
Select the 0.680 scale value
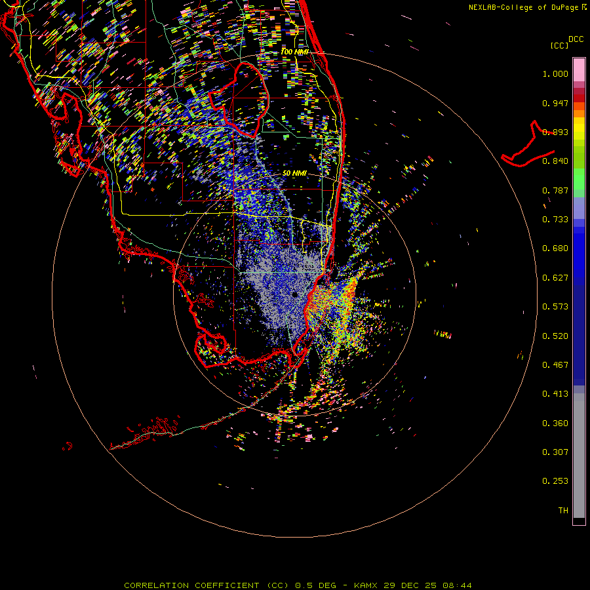pyautogui.click(x=555, y=248)
